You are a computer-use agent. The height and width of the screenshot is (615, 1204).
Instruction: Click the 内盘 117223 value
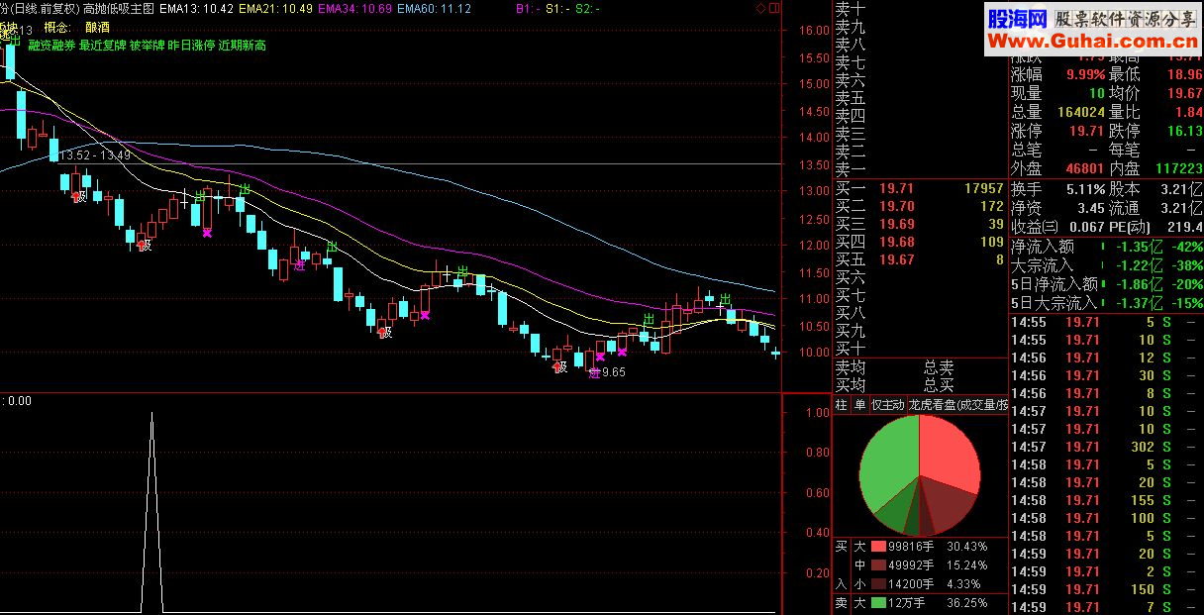1177,169
